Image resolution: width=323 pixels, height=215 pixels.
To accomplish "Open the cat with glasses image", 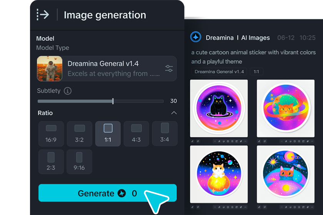I will coord(285,174).
